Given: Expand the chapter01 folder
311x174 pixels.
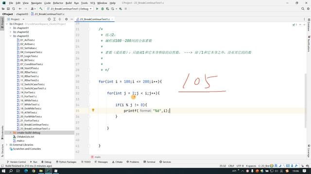Looking at the screenshot, I should pyautogui.click(x=11, y=28).
